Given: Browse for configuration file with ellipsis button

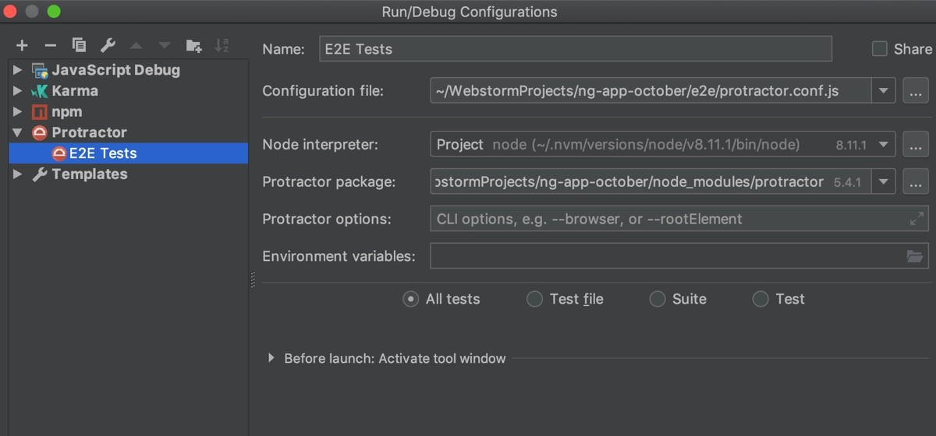Looking at the screenshot, I should 916,90.
